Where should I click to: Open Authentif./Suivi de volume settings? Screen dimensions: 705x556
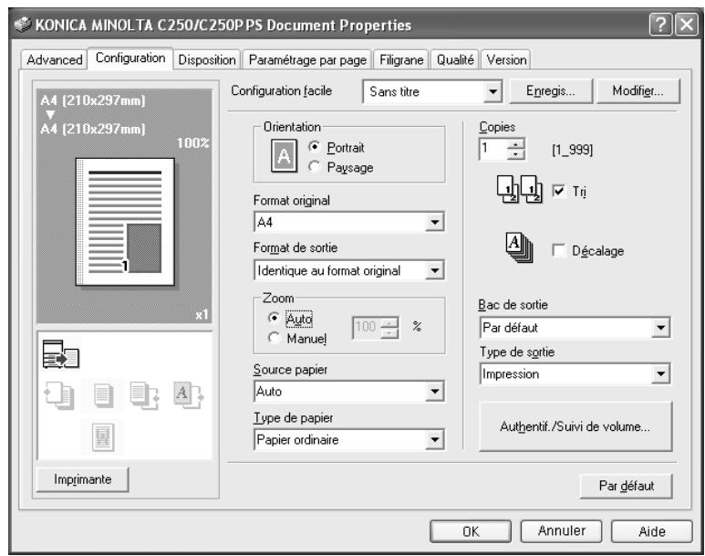pos(575,426)
